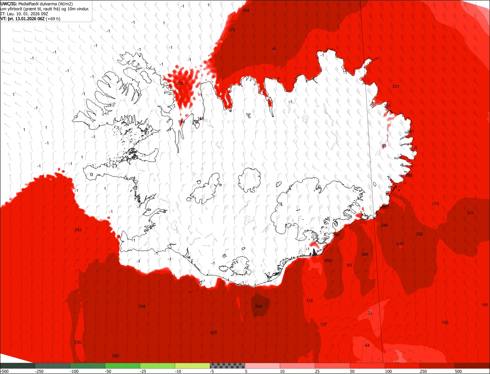Click the 262 value near the bottom-left legend

(x=116, y=356)
